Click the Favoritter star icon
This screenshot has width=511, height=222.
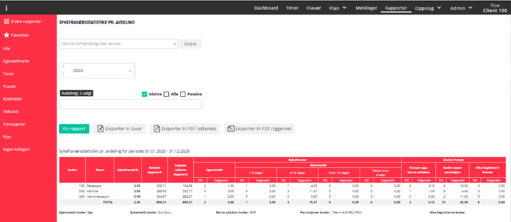[6, 35]
